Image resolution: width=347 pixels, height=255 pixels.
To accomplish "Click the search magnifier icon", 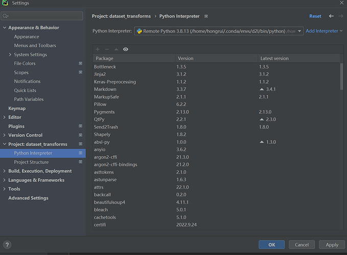I will click(5, 16).
